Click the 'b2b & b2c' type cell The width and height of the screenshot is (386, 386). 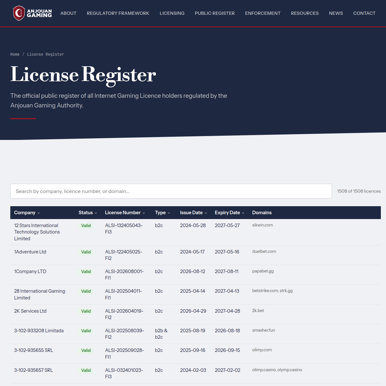pyautogui.click(x=161, y=334)
